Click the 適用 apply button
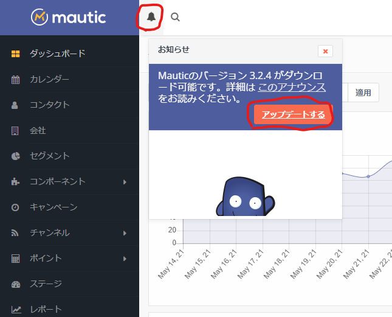The image size is (392, 317). 363,93
